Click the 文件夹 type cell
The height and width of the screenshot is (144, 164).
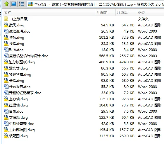143,19
